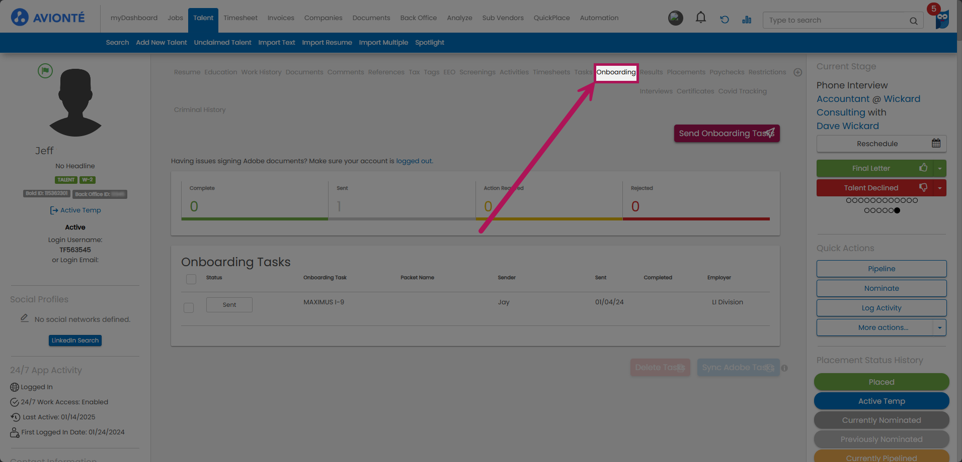Click the Active Temp status pill

click(x=881, y=401)
